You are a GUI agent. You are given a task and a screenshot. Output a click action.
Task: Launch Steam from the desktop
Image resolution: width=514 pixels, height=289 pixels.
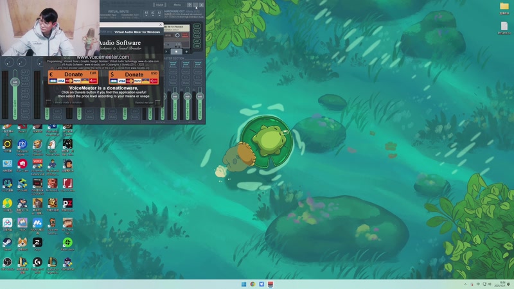click(x=7, y=243)
